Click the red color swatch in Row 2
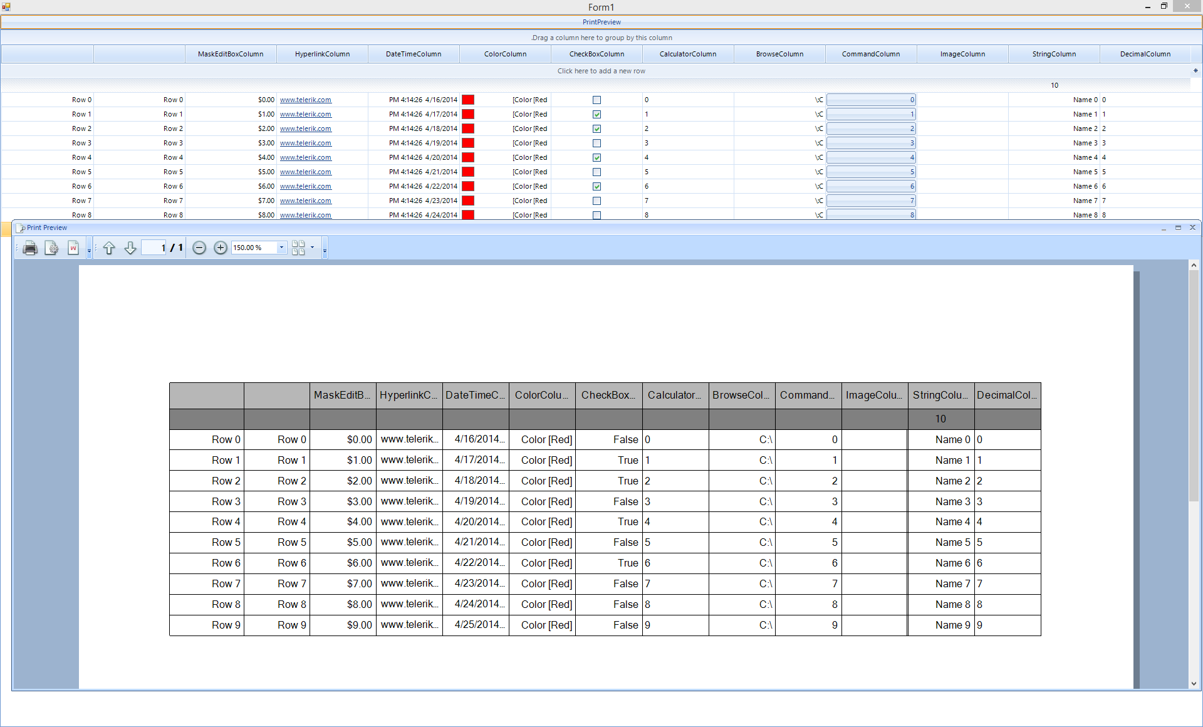Screen dimensions: 1203x727 click(x=468, y=129)
